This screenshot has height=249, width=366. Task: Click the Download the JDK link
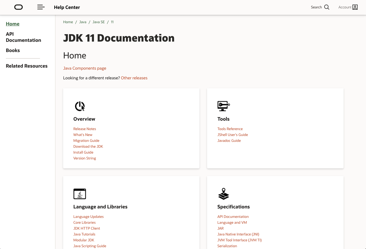click(x=88, y=146)
